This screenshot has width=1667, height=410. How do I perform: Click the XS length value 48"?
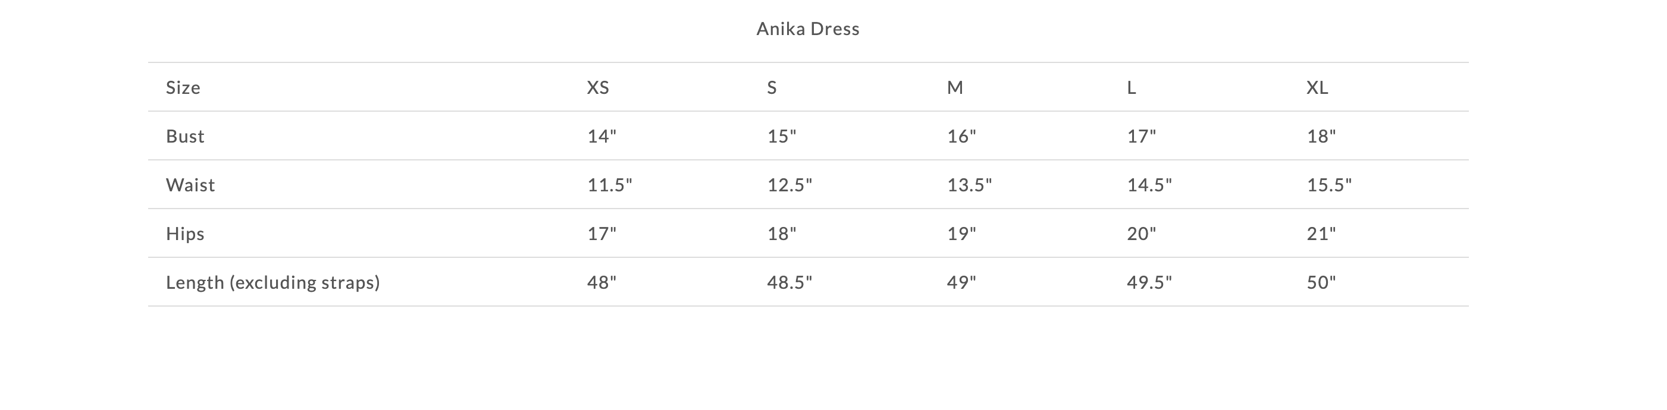tap(602, 283)
